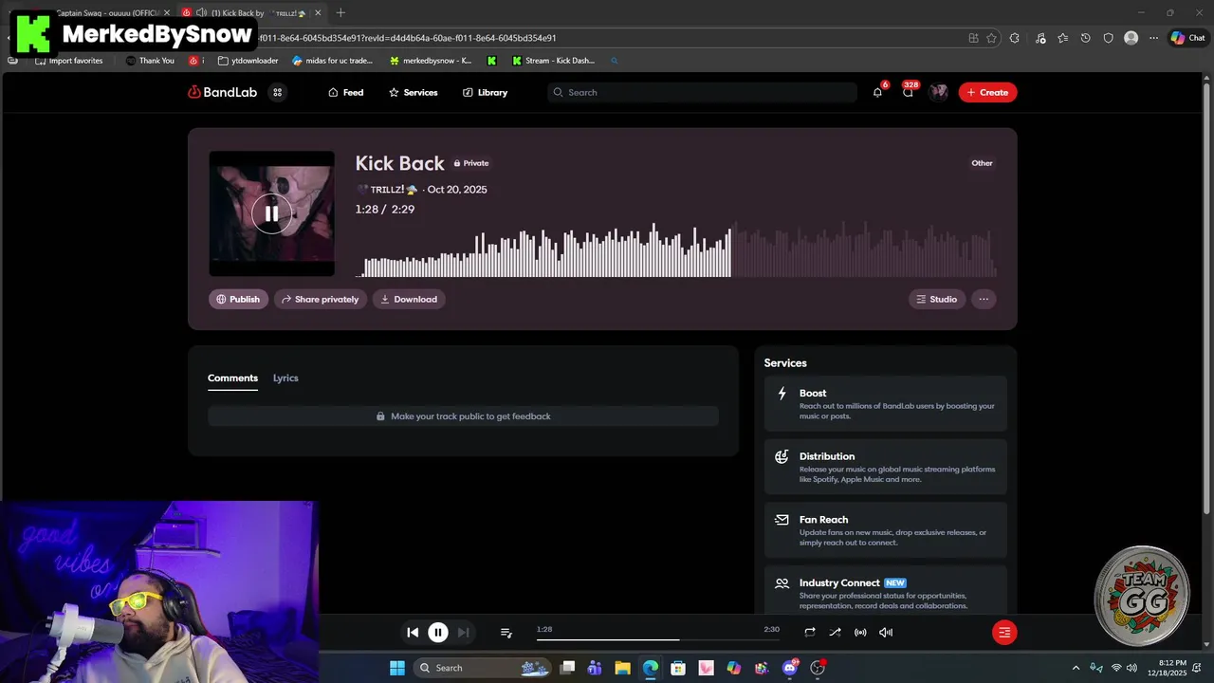The height and width of the screenshot is (683, 1214).
Task: Open the Stream - Kick Dashboard bookmark
Action: [553, 61]
